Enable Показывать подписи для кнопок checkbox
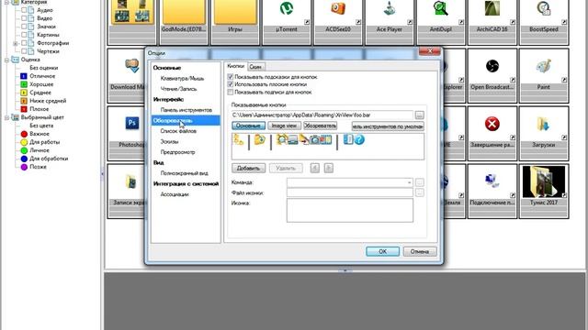This screenshot has width=588, height=330. [x=231, y=92]
